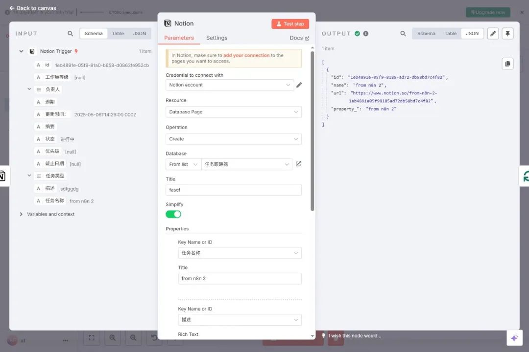Open the Settings tab

coord(216,38)
